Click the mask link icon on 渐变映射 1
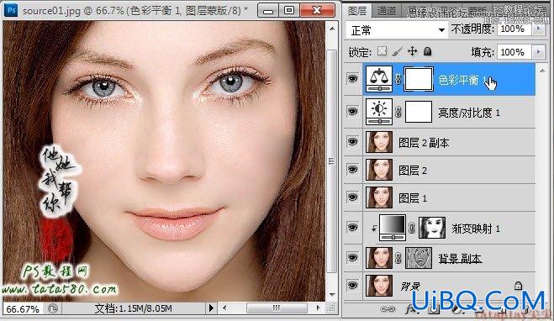The width and height of the screenshot is (554, 321). [412, 228]
